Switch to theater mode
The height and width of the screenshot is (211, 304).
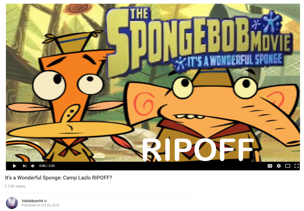(288, 166)
